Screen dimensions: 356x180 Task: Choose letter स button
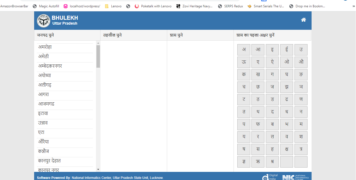click(x=258, y=149)
